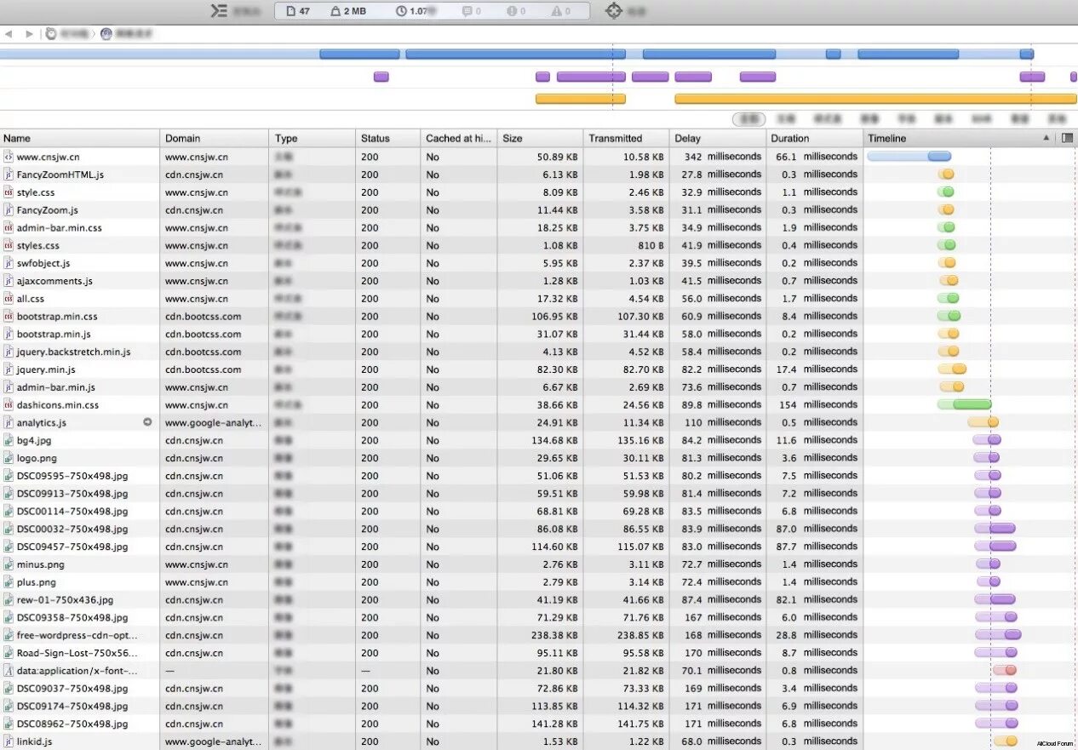This screenshot has width=1078, height=750.
Task: Select the DSC09595-750x498.jpg row
Action: 539,476
